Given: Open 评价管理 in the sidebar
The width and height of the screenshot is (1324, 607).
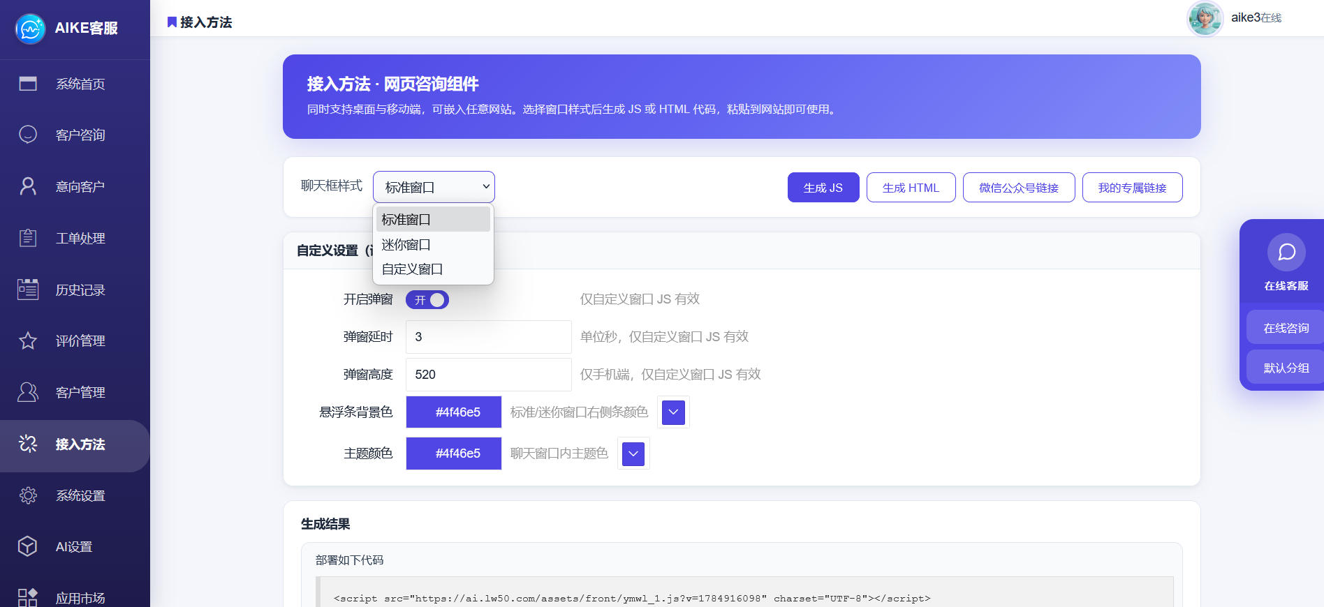Looking at the screenshot, I should pyautogui.click(x=75, y=340).
